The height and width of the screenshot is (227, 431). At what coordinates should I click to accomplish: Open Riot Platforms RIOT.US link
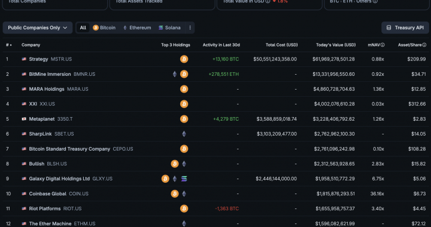coord(55,208)
